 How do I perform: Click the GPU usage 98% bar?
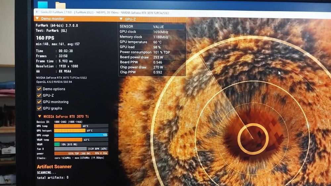81,135
